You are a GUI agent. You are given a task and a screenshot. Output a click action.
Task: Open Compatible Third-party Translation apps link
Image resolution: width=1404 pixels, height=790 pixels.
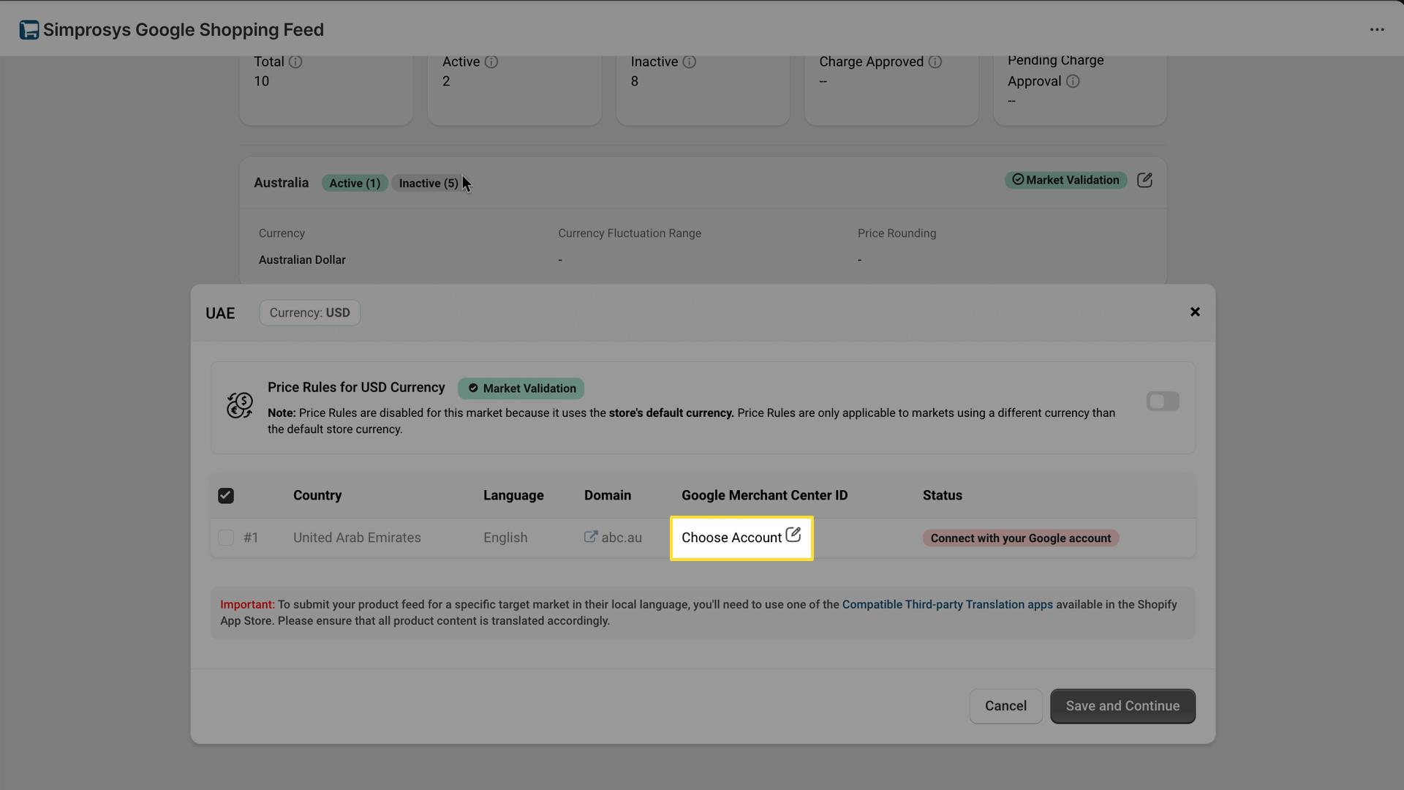(948, 604)
